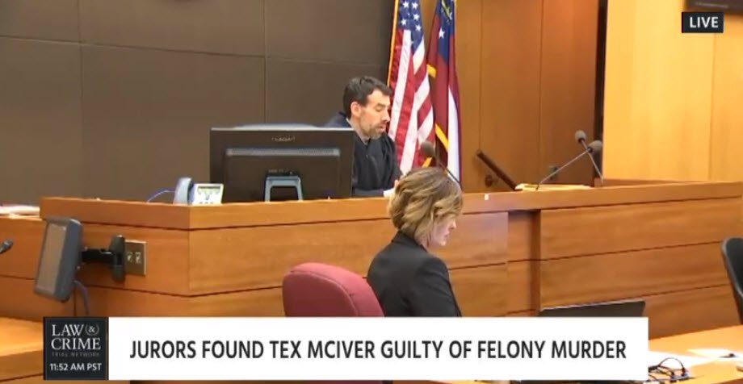
Task: Click the small mounted side monitor at left
Action: (x=59, y=258)
